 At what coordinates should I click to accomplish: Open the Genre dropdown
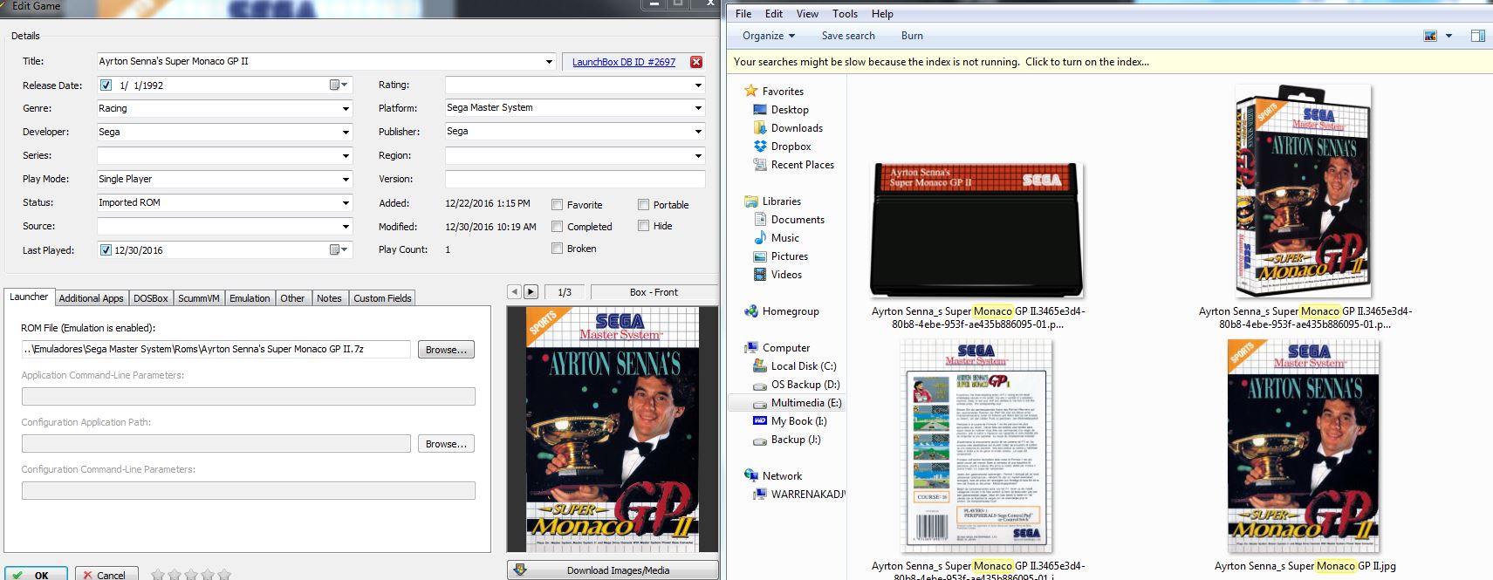[x=346, y=109]
